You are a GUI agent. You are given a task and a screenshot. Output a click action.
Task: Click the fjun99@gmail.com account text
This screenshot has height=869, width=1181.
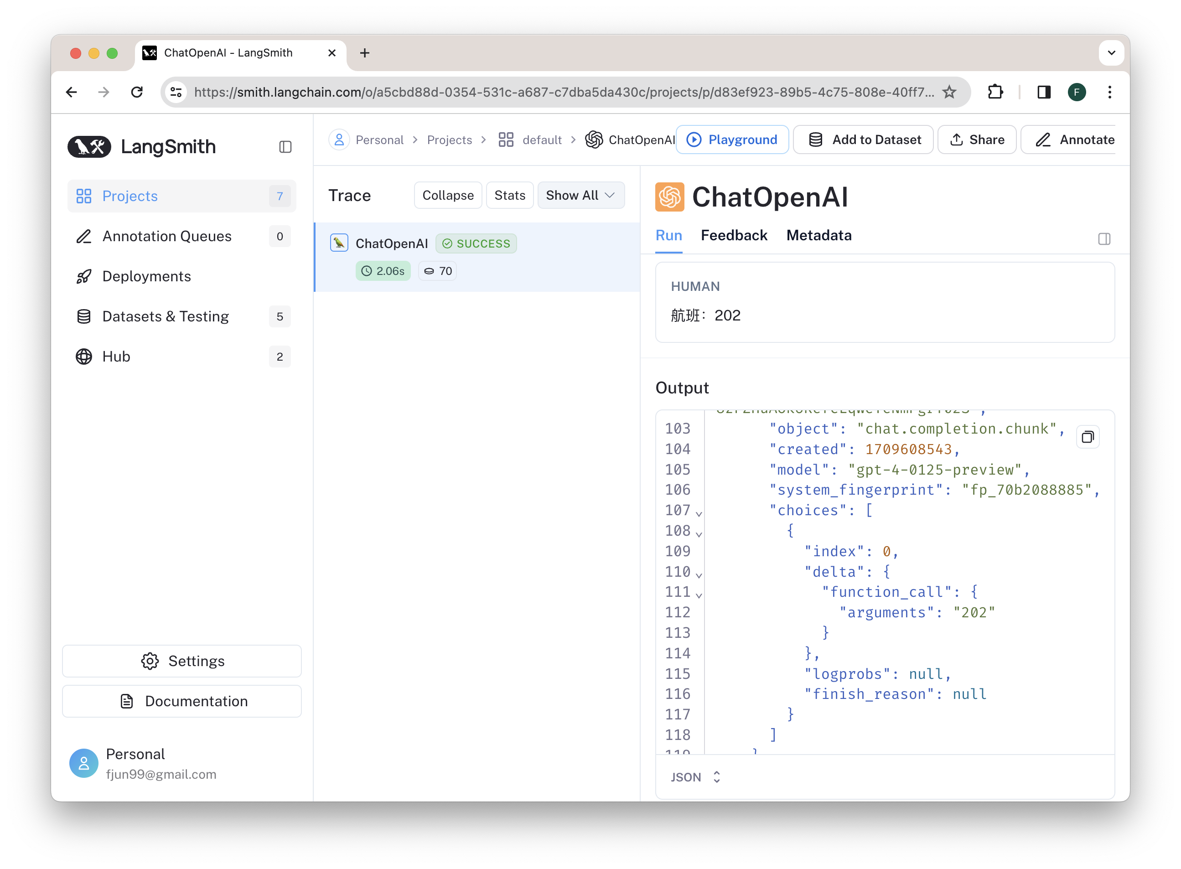[161, 774]
